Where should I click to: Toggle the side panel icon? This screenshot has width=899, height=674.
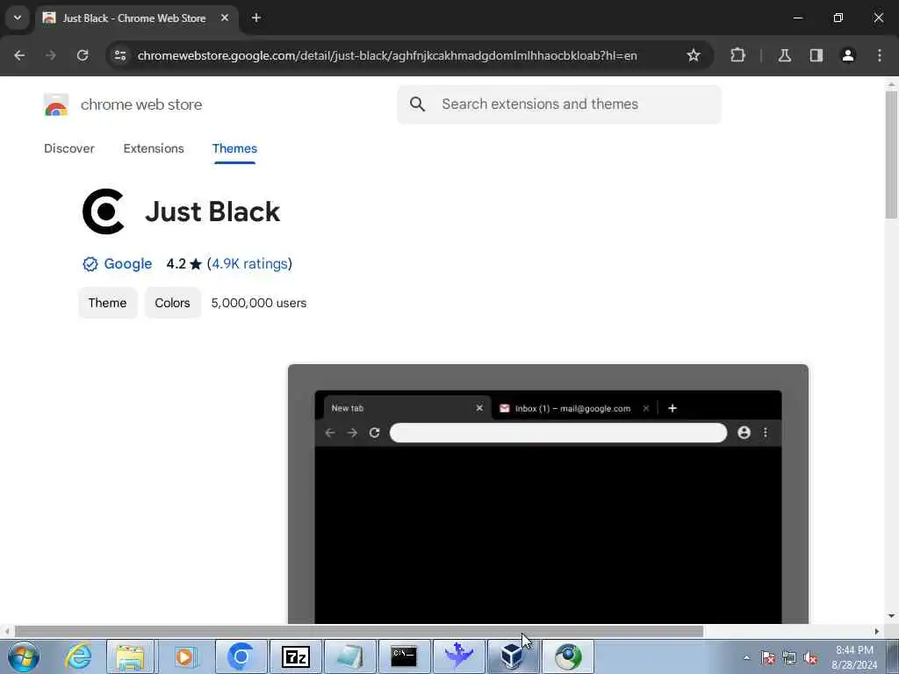(x=816, y=55)
